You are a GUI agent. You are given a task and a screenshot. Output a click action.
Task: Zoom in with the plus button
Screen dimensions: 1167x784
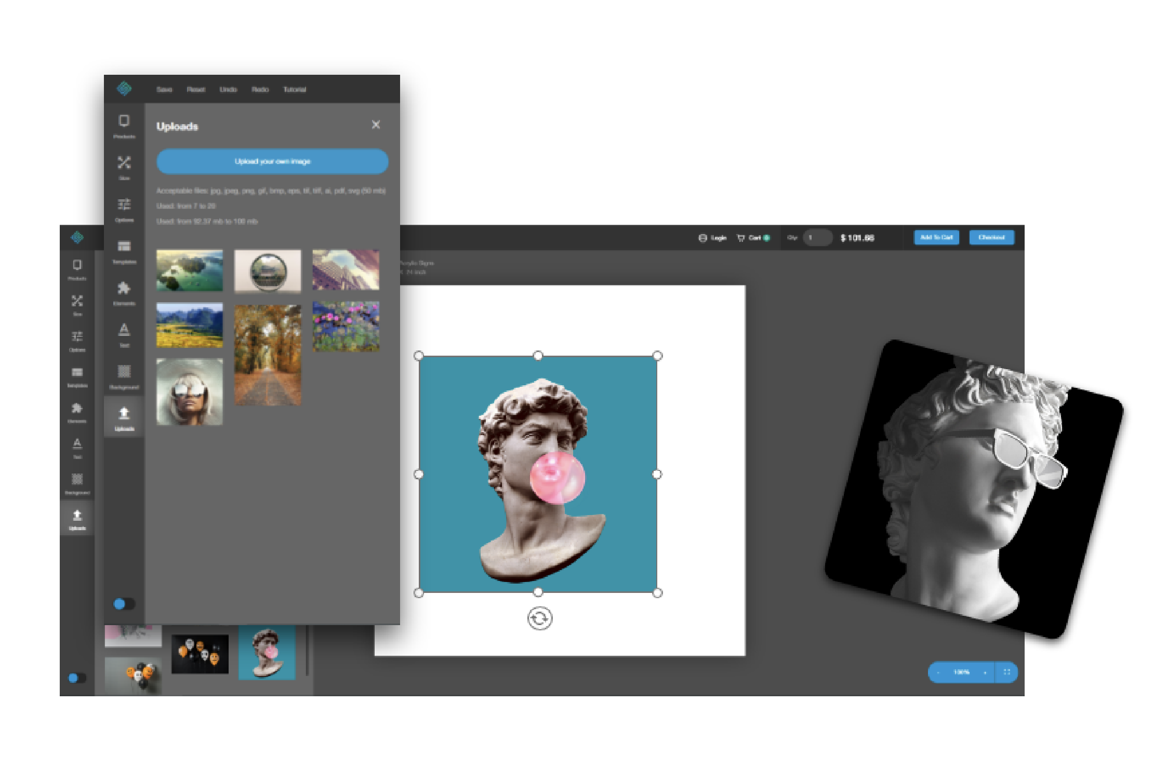[x=985, y=672]
